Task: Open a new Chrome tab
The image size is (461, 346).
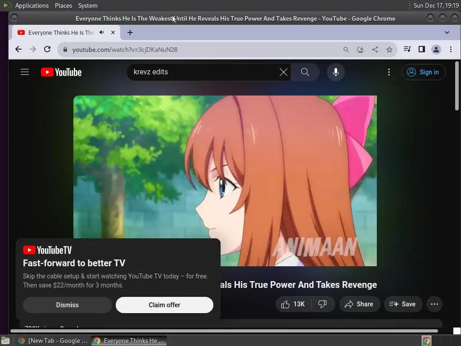Action: coord(130,32)
